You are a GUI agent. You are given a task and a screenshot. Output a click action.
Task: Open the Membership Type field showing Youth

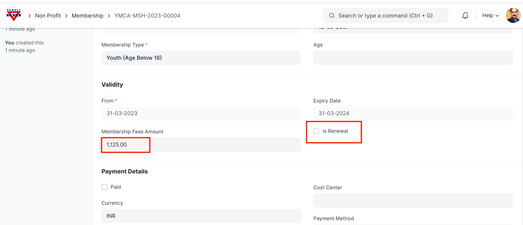tap(201, 58)
